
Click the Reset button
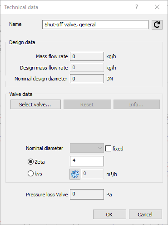(87, 104)
